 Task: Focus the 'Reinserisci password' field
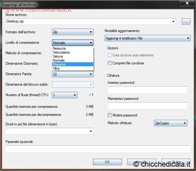point(148,106)
